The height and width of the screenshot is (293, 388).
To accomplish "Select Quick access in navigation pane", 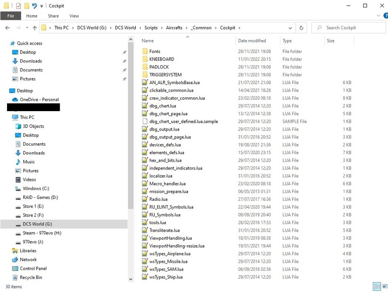I will point(29,43).
